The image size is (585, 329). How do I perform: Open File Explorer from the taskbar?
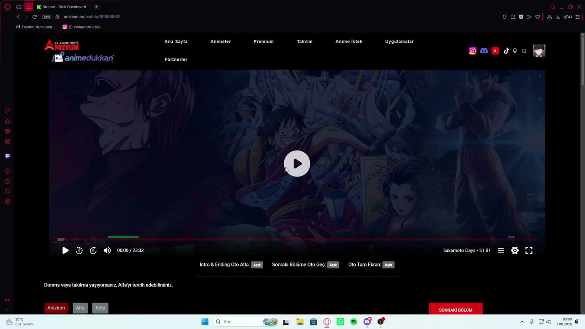pyautogui.click(x=300, y=322)
